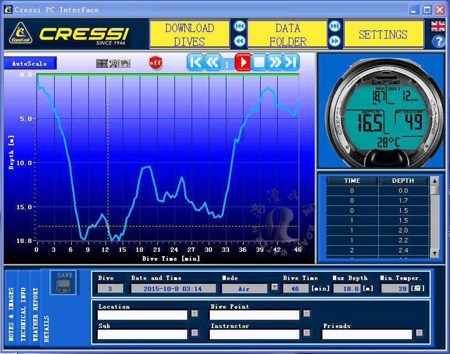Select depth cell 2.2 in table
Screen dimensions: 450x354
[x=403, y=240]
